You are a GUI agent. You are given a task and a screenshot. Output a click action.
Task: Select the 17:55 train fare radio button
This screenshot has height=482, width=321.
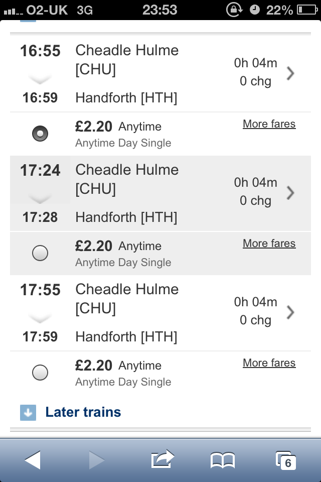(40, 373)
